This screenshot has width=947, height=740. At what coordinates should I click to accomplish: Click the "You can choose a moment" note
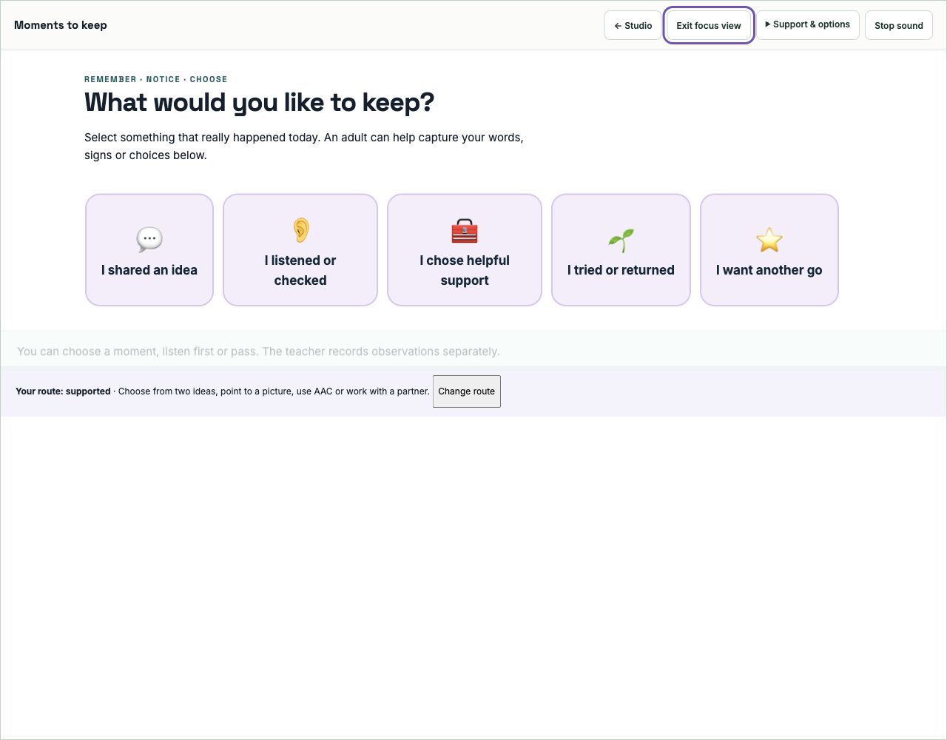tap(258, 351)
